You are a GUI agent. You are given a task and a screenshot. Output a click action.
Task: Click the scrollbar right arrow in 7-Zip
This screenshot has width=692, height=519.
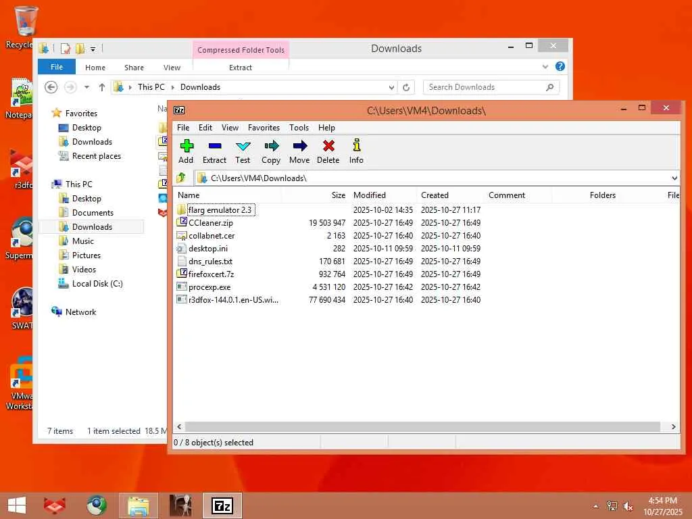pos(674,427)
